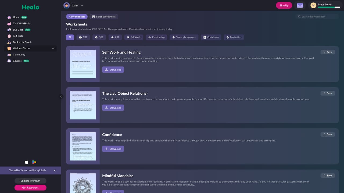Viewport: 344px width, 193px height.
Task: Switch to the All Worksheets tab
Action: pos(77,17)
